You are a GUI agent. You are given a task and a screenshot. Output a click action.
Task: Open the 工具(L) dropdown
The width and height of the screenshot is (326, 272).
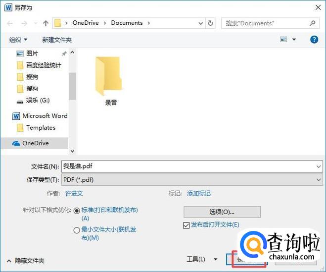point(202,259)
